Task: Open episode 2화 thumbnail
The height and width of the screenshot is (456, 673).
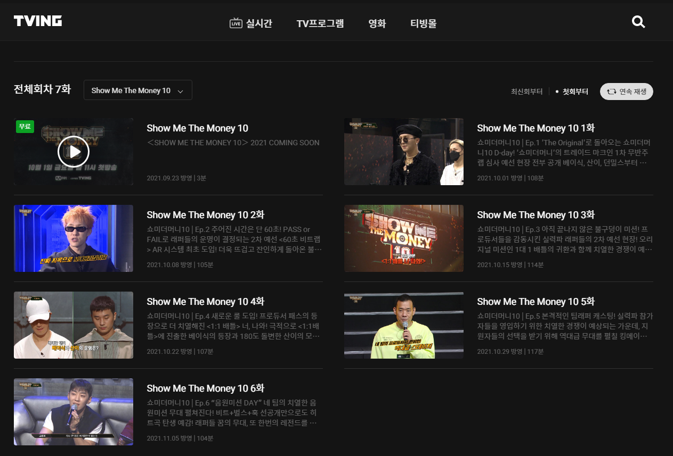Action: [x=74, y=238]
